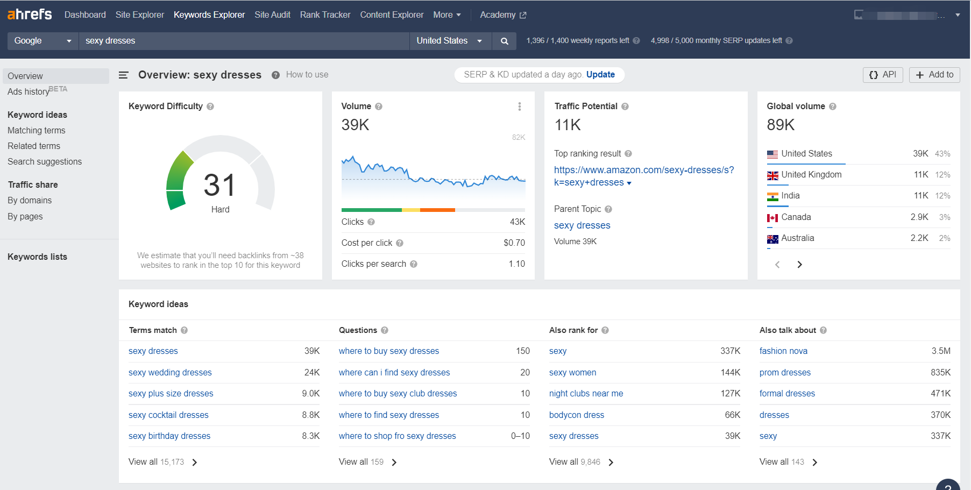Click help icon beside Global volume

coord(832,106)
